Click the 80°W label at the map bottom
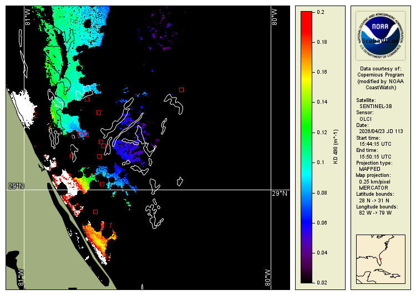The height and width of the screenshot is (295, 416). (x=267, y=278)
